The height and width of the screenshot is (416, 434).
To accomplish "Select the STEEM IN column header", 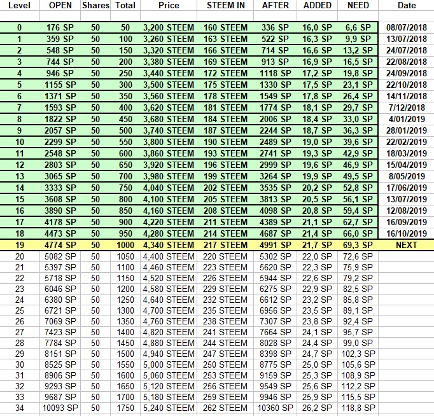I will tap(225, 5).
